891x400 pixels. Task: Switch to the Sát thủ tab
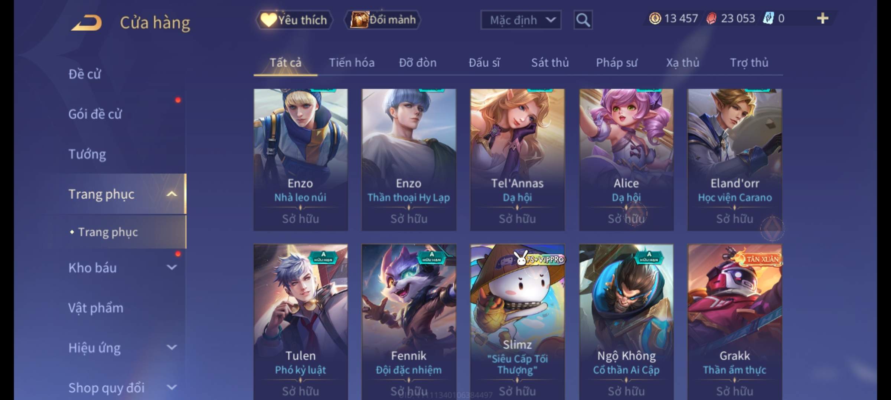click(x=550, y=63)
